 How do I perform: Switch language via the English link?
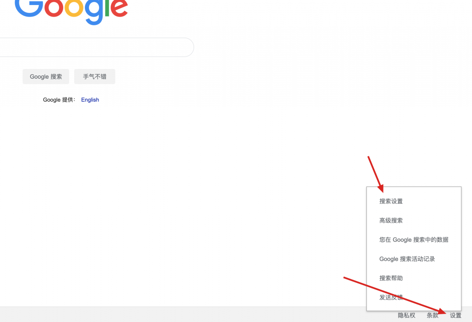click(x=90, y=100)
